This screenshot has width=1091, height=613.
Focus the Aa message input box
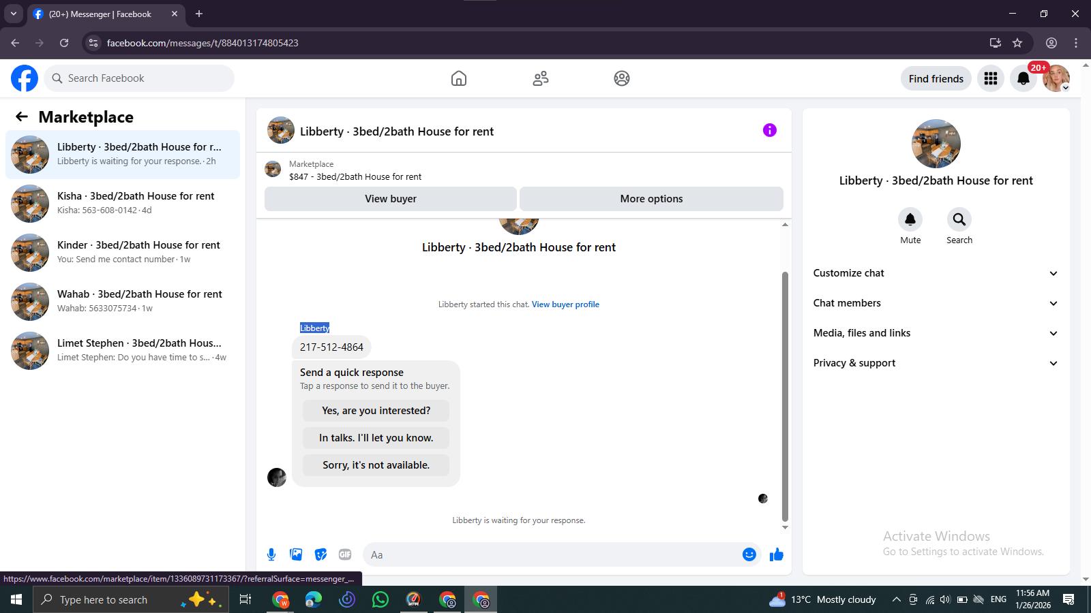(552, 554)
